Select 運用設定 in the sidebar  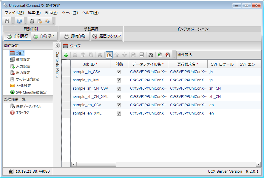[x=20, y=59]
